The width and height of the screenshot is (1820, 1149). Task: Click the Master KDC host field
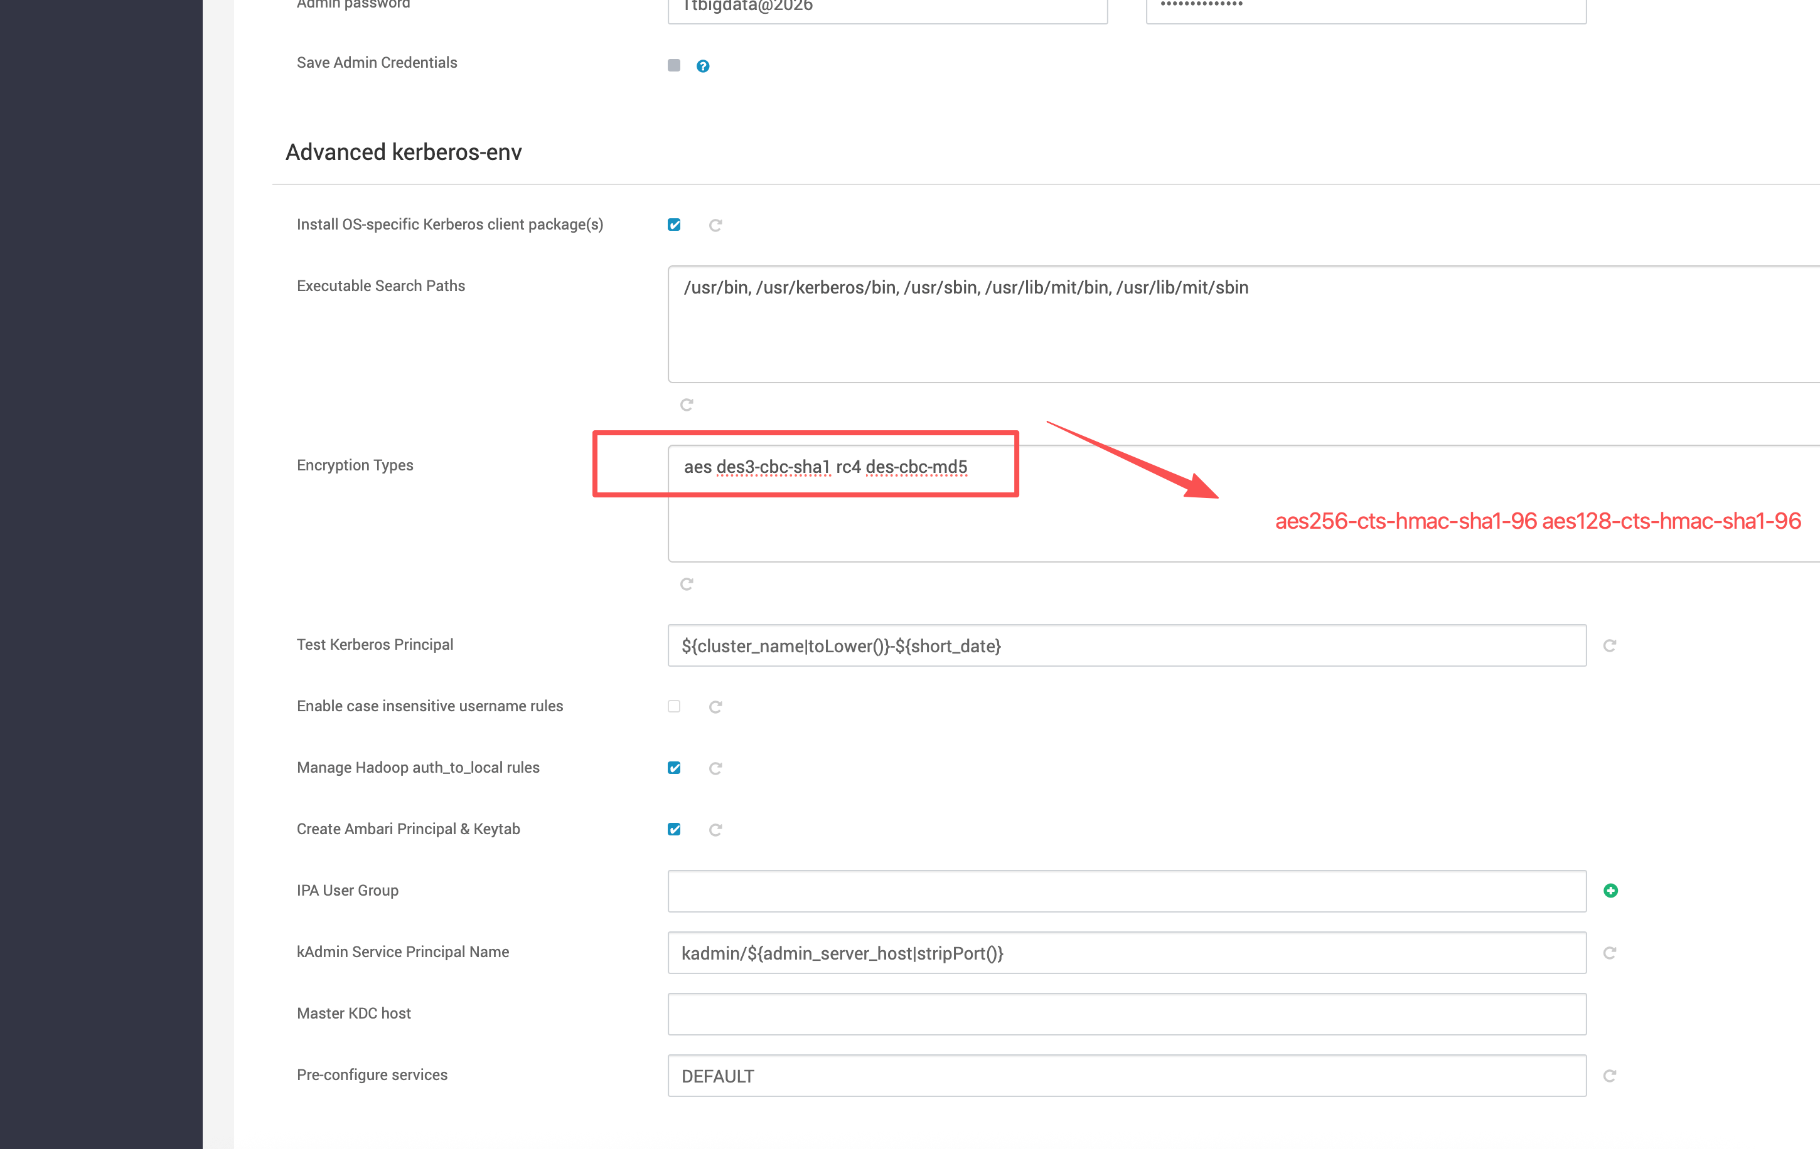coord(1126,1014)
